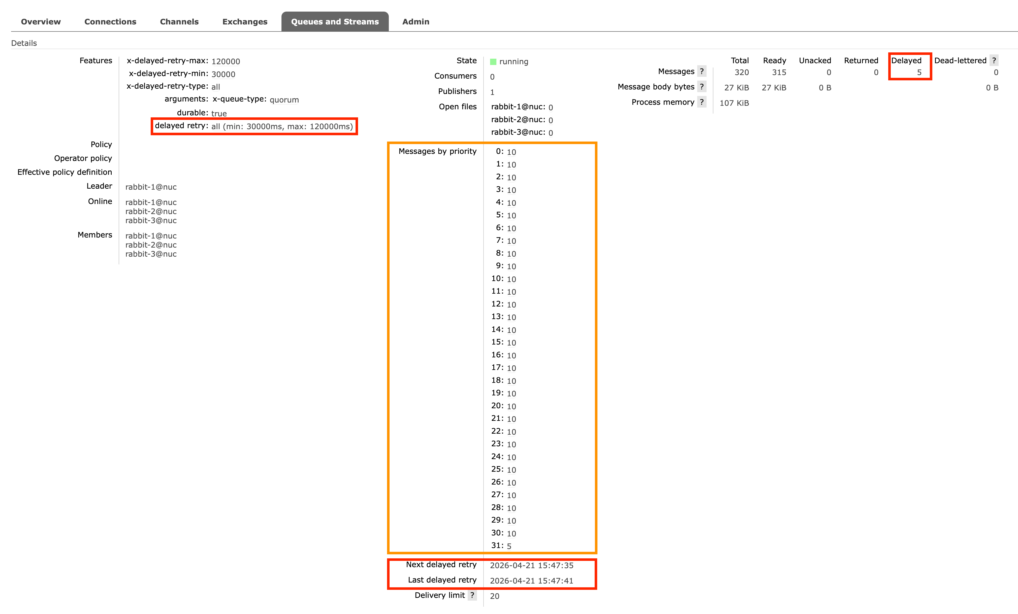The image size is (1018, 614).
Task: Click the Ready messages count 315
Action: click(779, 72)
